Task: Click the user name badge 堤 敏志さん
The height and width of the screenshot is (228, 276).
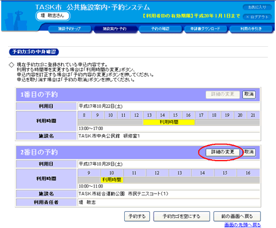Action: [53, 16]
